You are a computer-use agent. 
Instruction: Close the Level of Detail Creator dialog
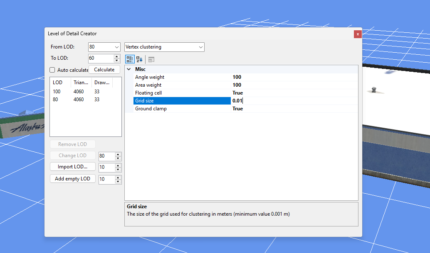[x=358, y=34]
